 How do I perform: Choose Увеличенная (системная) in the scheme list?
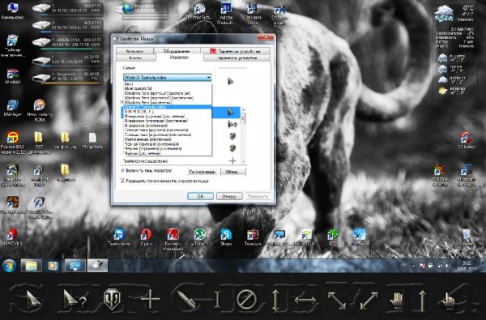[168, 139]
